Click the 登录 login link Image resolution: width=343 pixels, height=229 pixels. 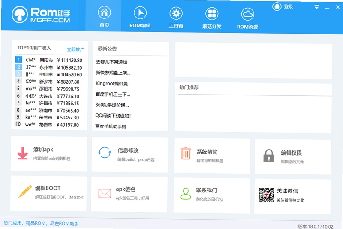(288, 7)
